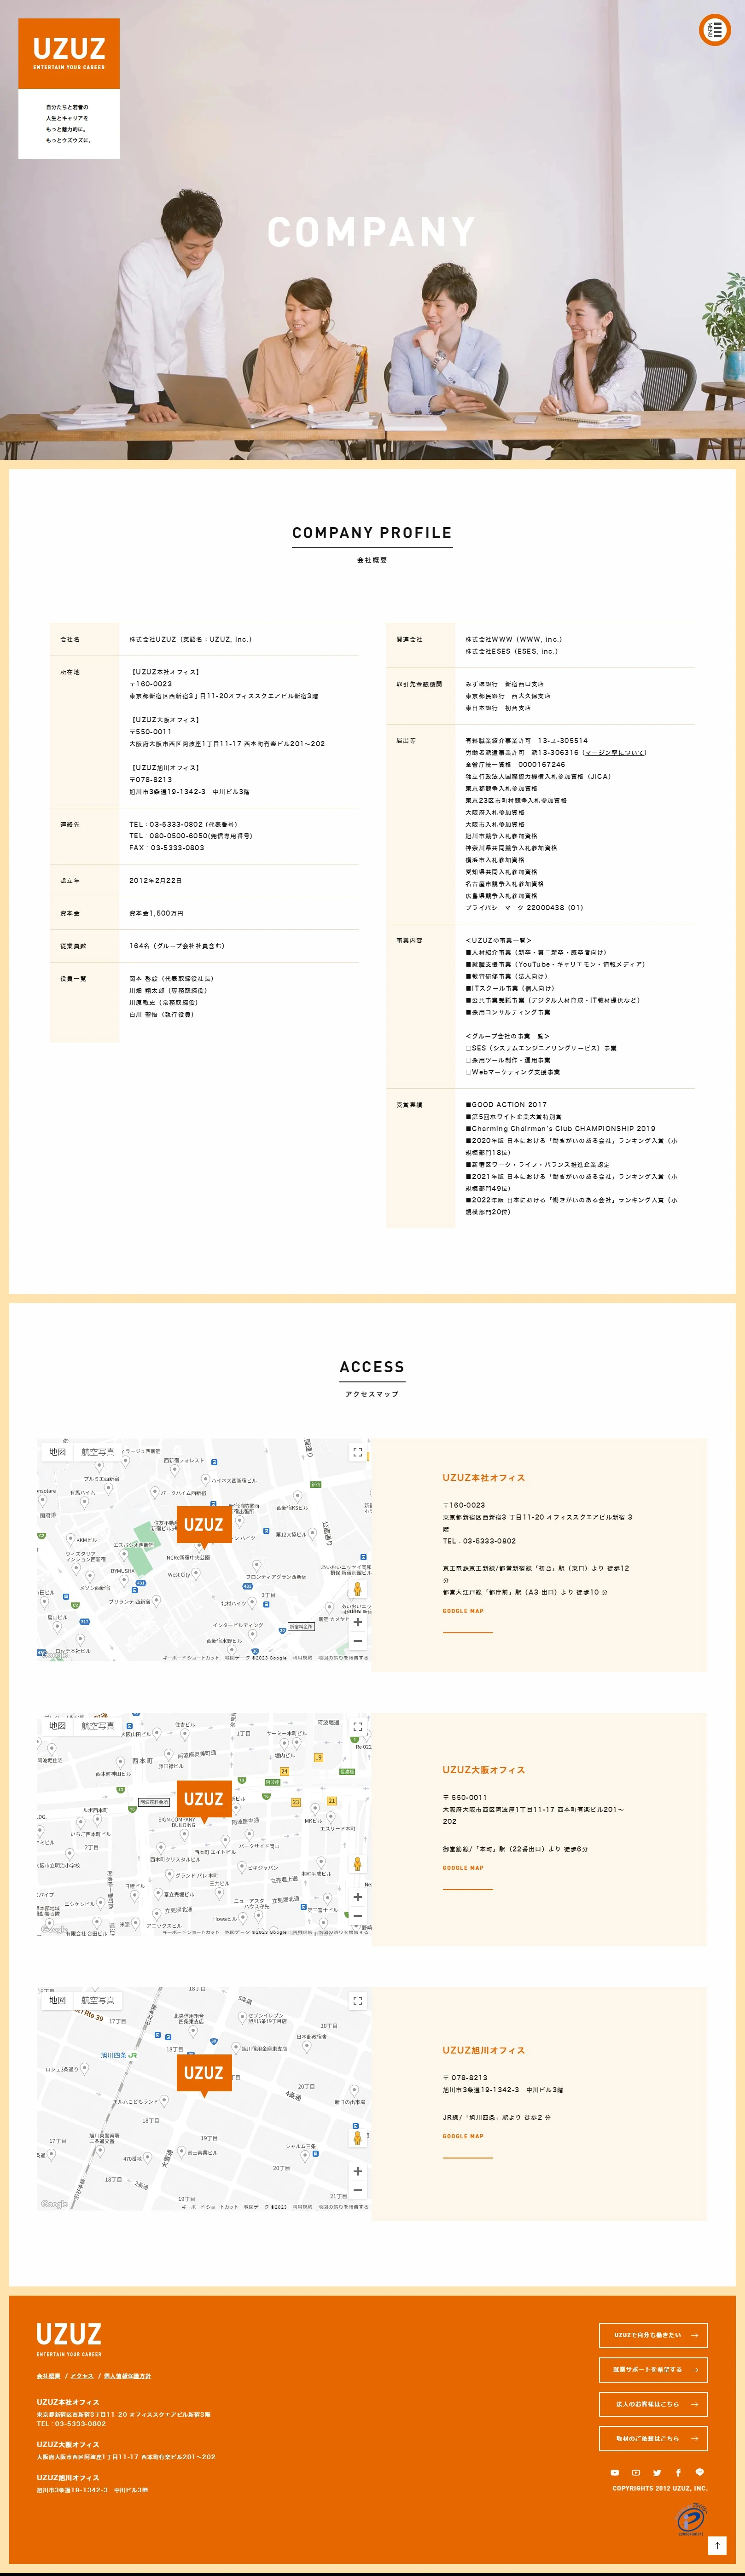Open the orange hamburger menu button
This screenshot has height=2576, width=745.
714,30
